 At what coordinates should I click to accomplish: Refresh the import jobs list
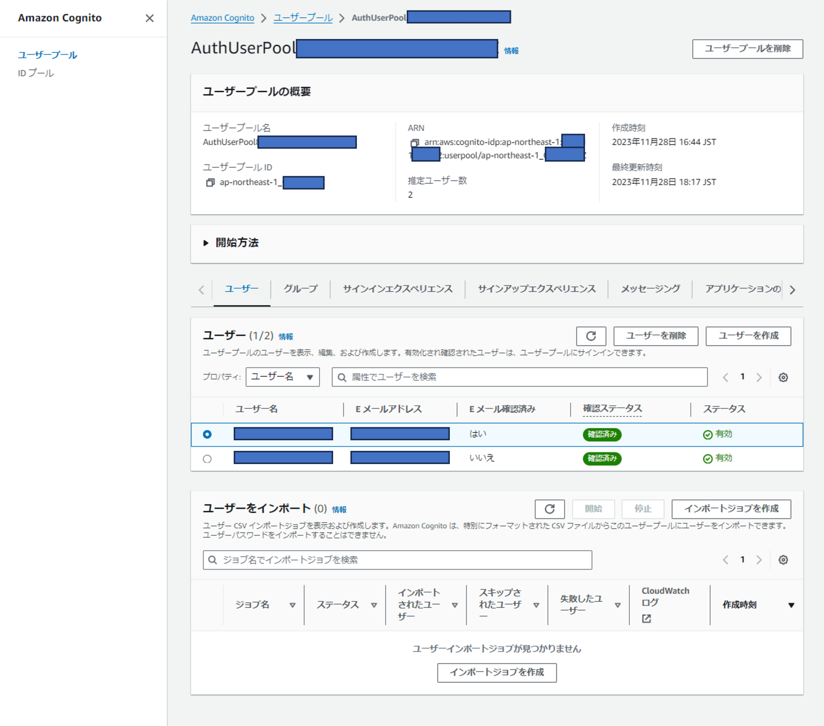click(x=550, y=509)
